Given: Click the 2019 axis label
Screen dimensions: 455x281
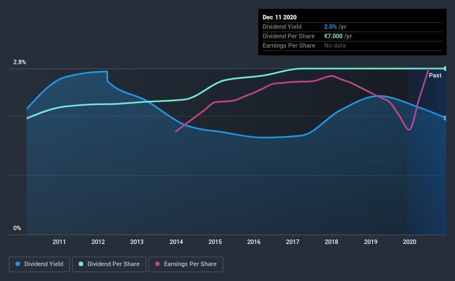Looking at the screenshot, I should point(371,242).
